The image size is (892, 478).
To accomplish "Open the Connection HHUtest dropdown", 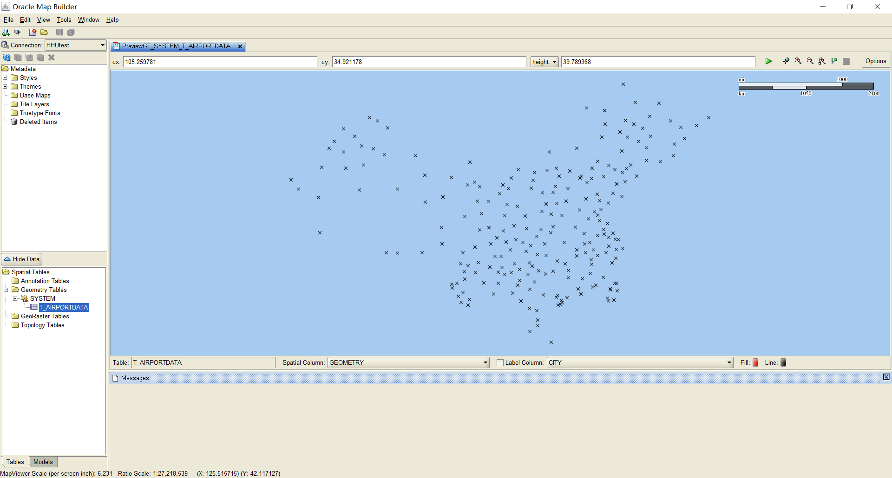I will click(101, 45).
